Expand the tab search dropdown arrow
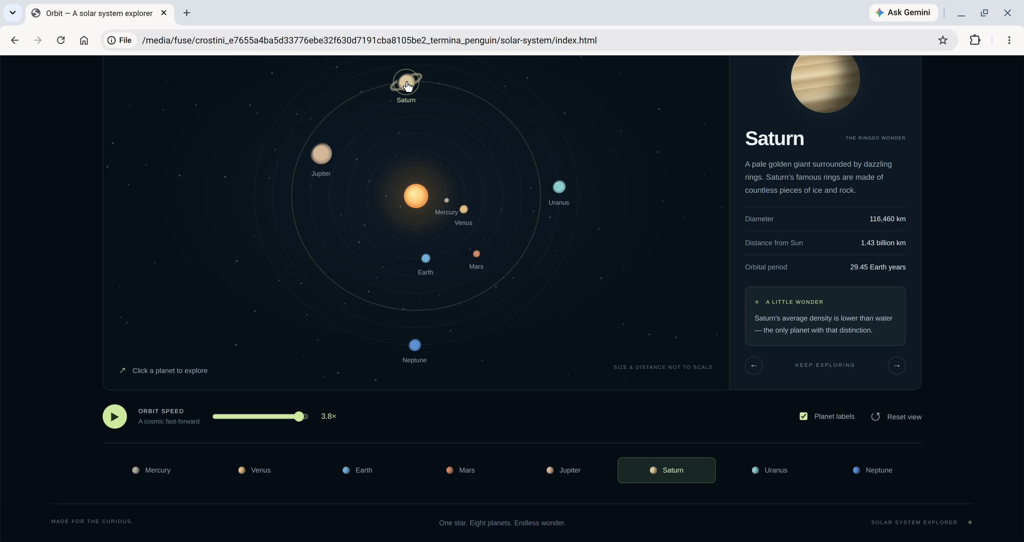The height and width of the screenshot is (542, 1024). coord(12,13)
